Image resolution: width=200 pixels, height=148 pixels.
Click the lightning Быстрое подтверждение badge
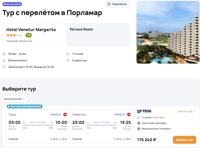25,106
